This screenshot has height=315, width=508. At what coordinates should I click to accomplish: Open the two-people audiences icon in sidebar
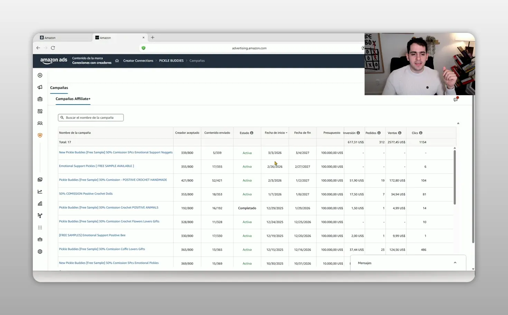(40, 123)
